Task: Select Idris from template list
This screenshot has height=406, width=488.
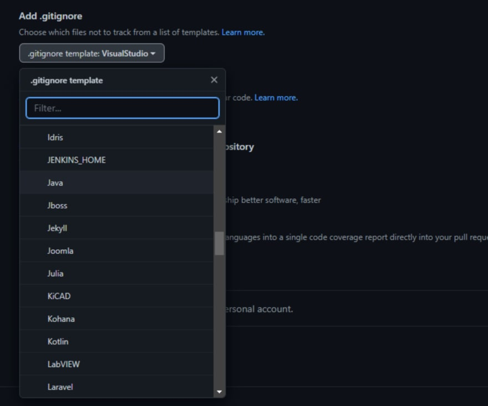Action: (x=116, y=137)
